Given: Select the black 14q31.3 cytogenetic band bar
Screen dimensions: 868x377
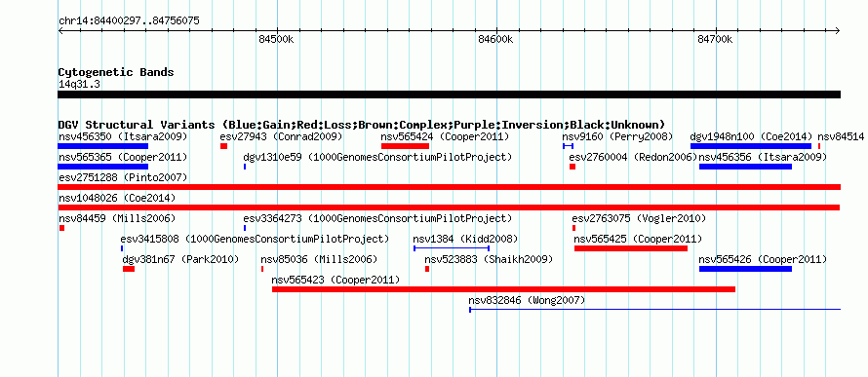Looking at the screenshot, I should 450,94.
